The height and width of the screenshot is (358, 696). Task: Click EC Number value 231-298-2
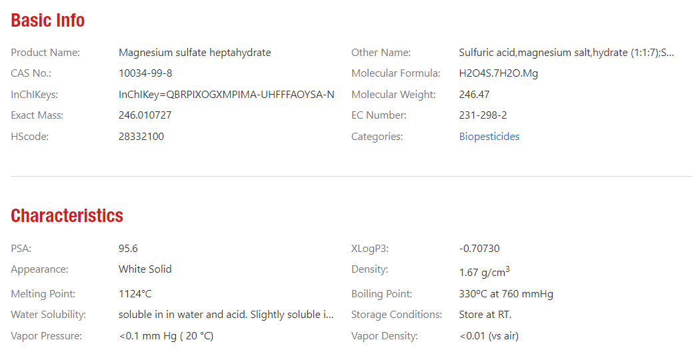coord(483,115)
